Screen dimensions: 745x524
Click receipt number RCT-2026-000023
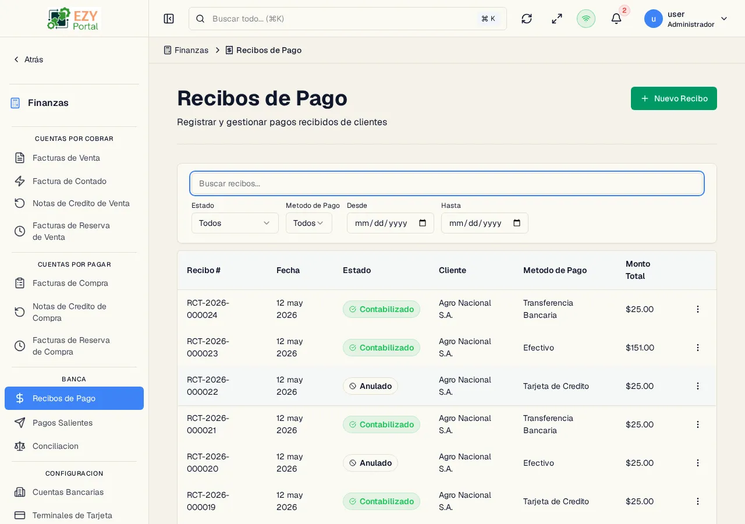pos(208,348)
